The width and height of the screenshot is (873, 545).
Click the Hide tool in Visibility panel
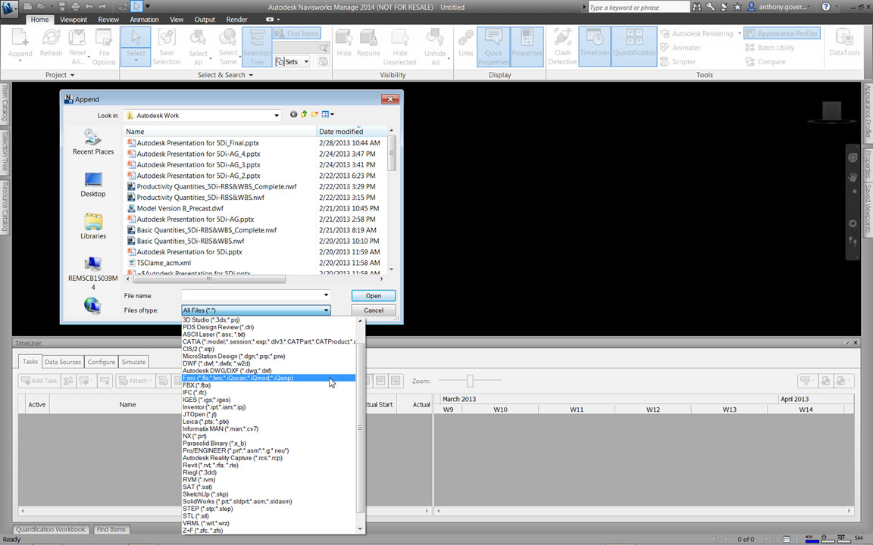344,43
